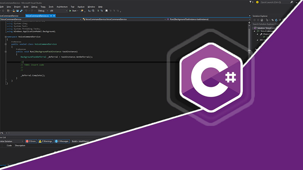Screen dimensions: 303x170
Task: Open the Window menu
Action: point(91,7)
